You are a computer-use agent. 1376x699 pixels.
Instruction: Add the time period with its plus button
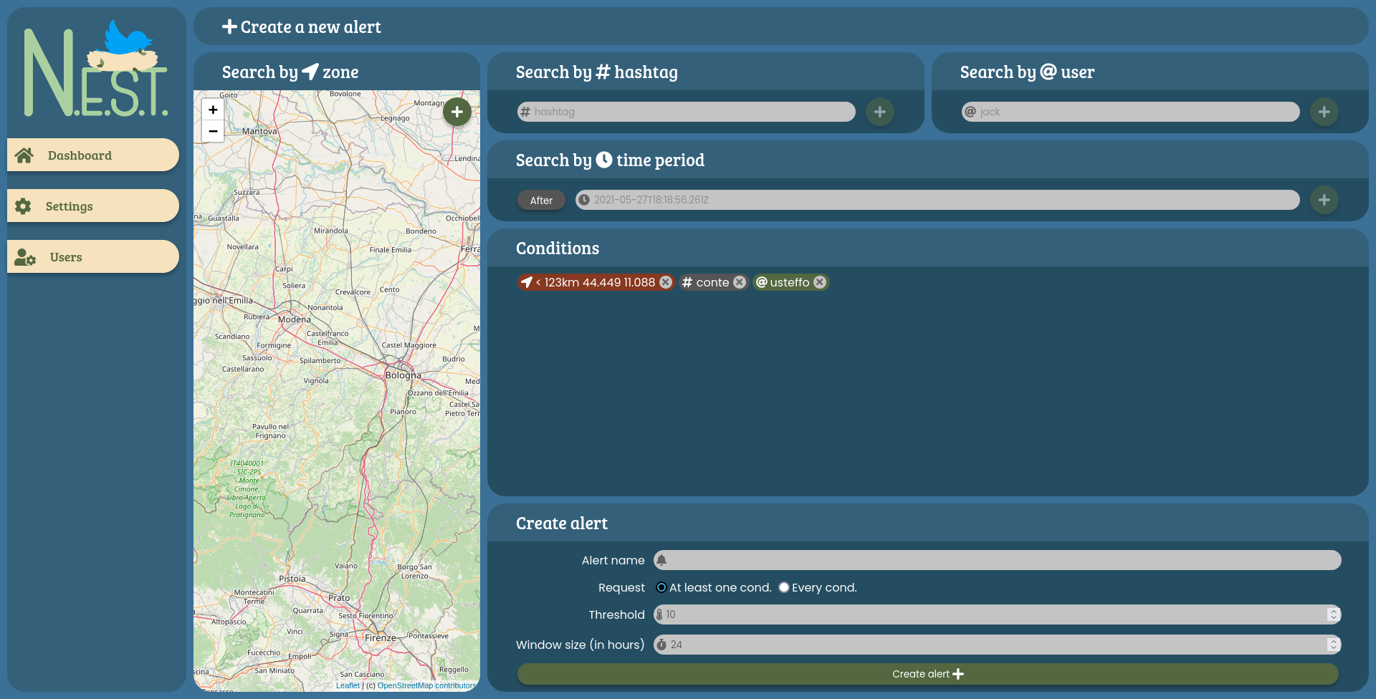(x=1324, y=200)
